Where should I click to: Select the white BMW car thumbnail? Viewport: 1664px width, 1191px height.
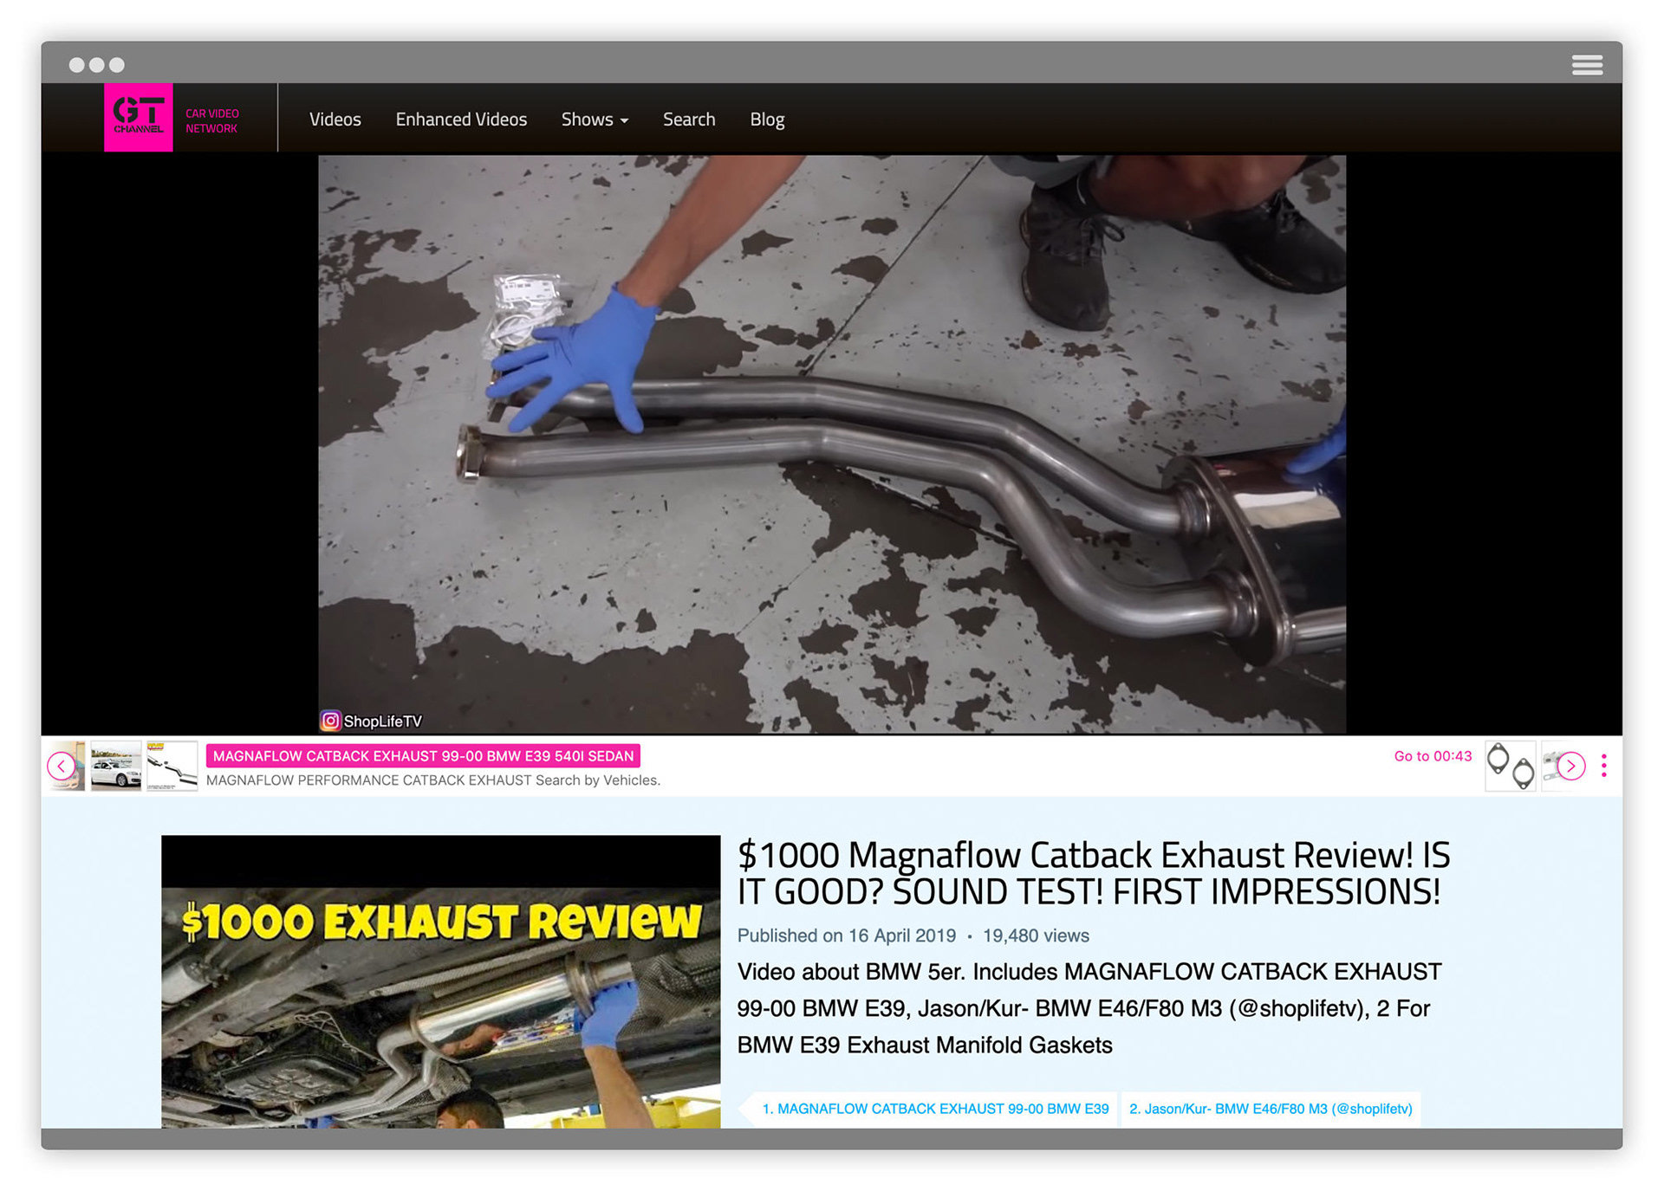pyautogui.click(x=116, y=766)
